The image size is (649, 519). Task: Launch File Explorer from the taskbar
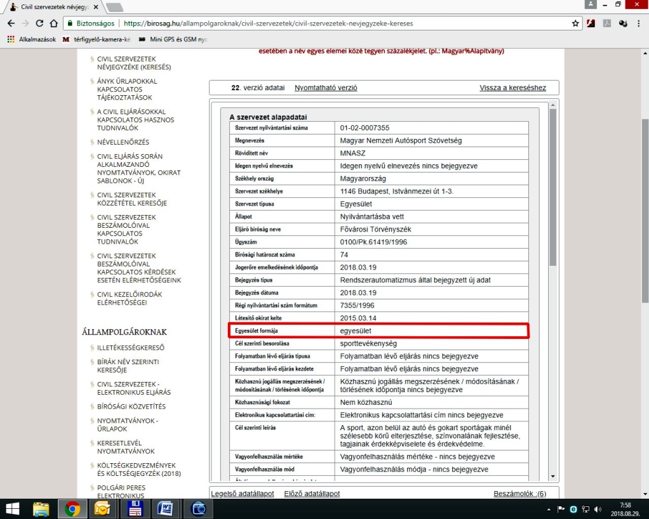(41, 509)
